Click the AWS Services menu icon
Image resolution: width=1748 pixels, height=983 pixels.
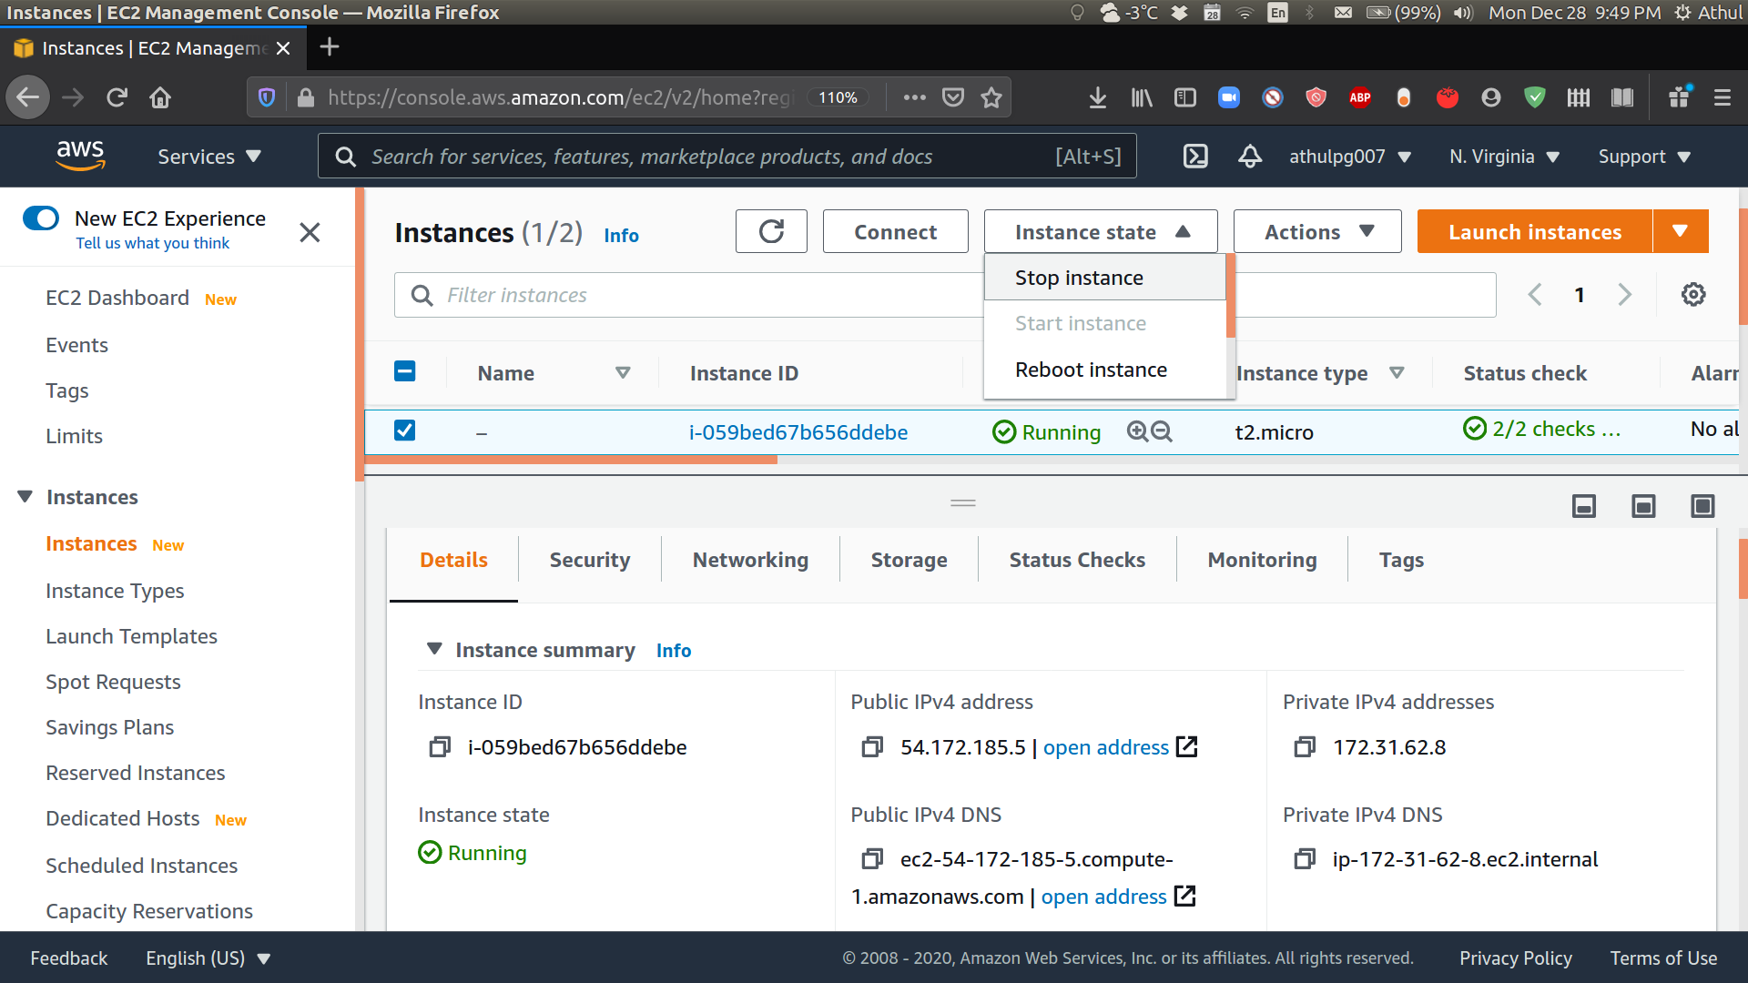(x=210, y=156)
